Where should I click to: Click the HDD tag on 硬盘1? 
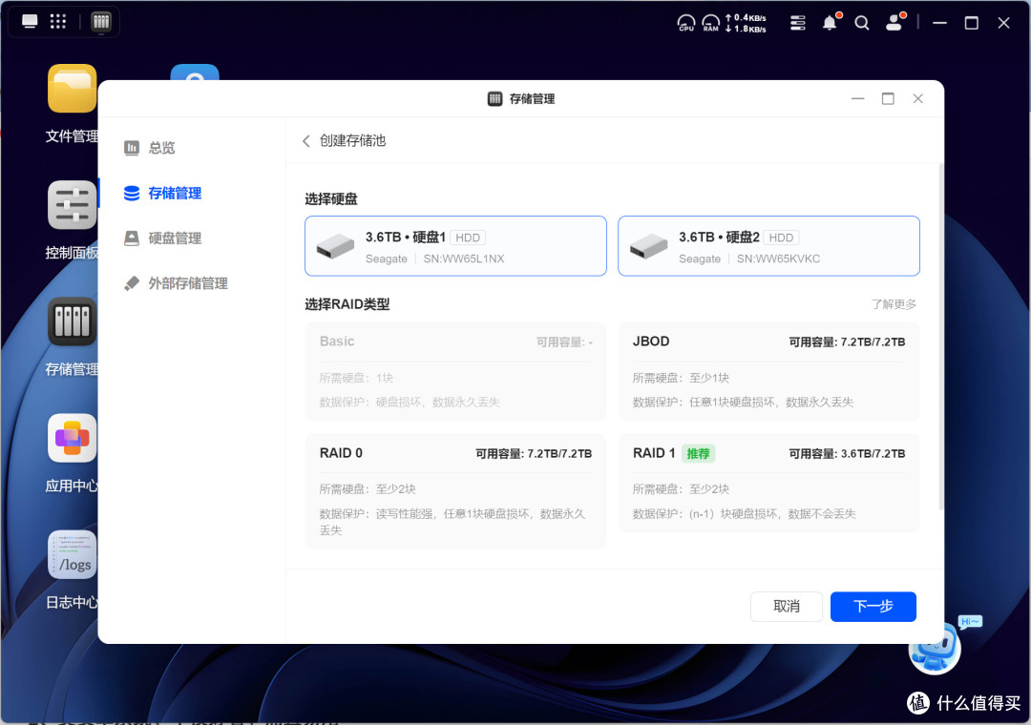468,238
